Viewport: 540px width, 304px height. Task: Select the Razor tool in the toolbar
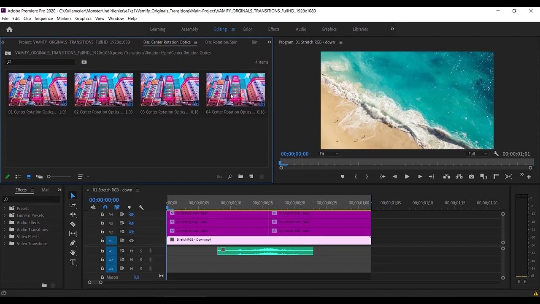coord(73,224)
